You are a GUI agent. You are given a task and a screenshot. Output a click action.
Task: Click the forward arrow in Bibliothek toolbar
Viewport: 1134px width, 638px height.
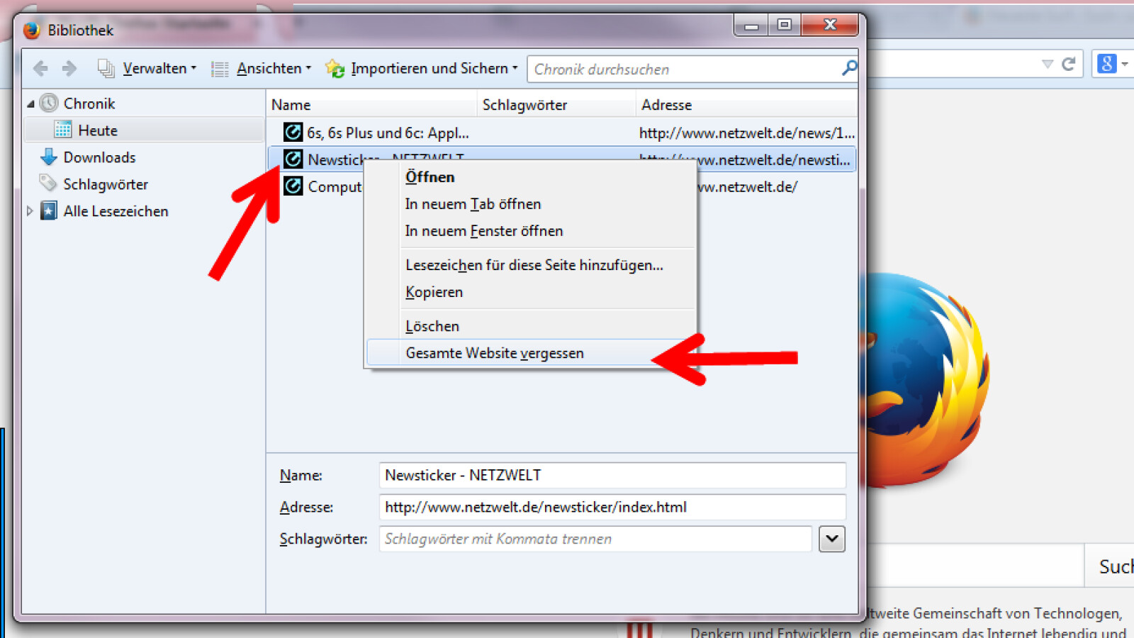pos(69,68)
